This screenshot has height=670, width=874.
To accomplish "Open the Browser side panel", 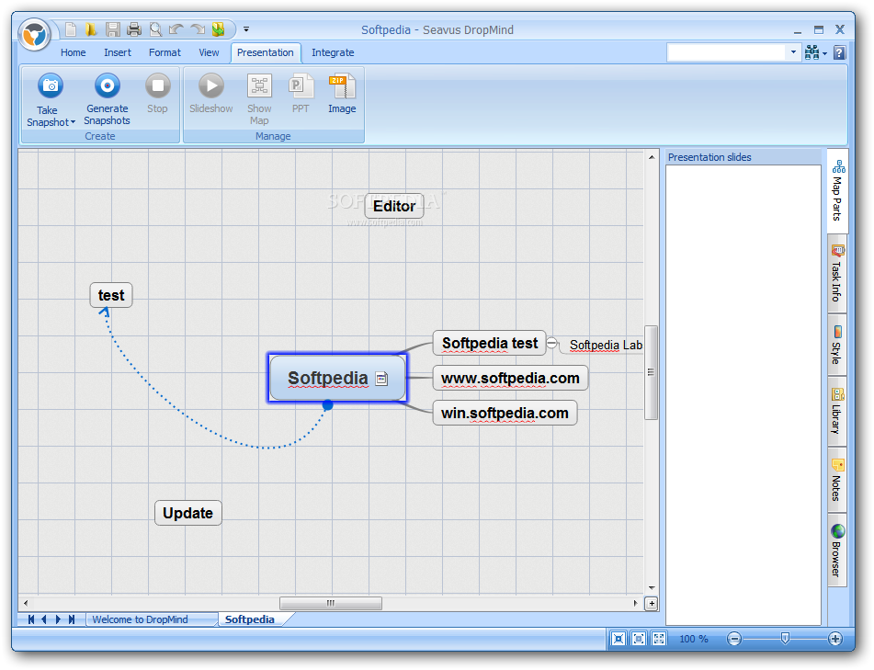I will (x=837, y=550).
